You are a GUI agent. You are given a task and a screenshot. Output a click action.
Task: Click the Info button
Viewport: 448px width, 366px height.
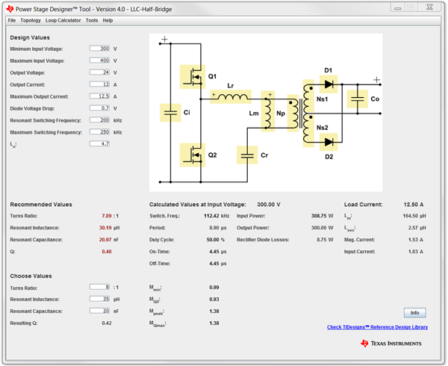[x=414, y=312]
